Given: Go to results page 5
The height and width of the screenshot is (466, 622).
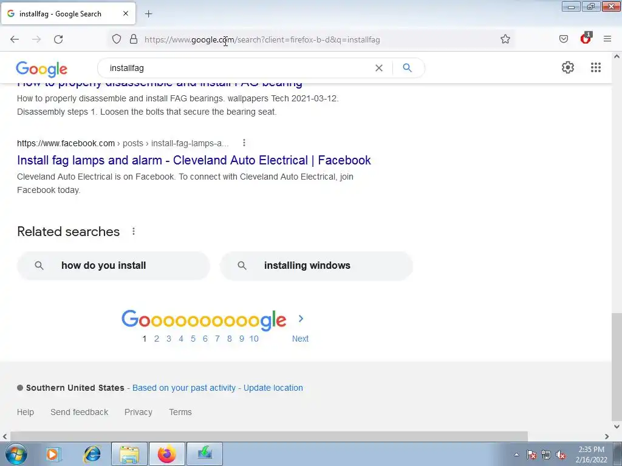Looking at the screenshot, I should [193, 339].
